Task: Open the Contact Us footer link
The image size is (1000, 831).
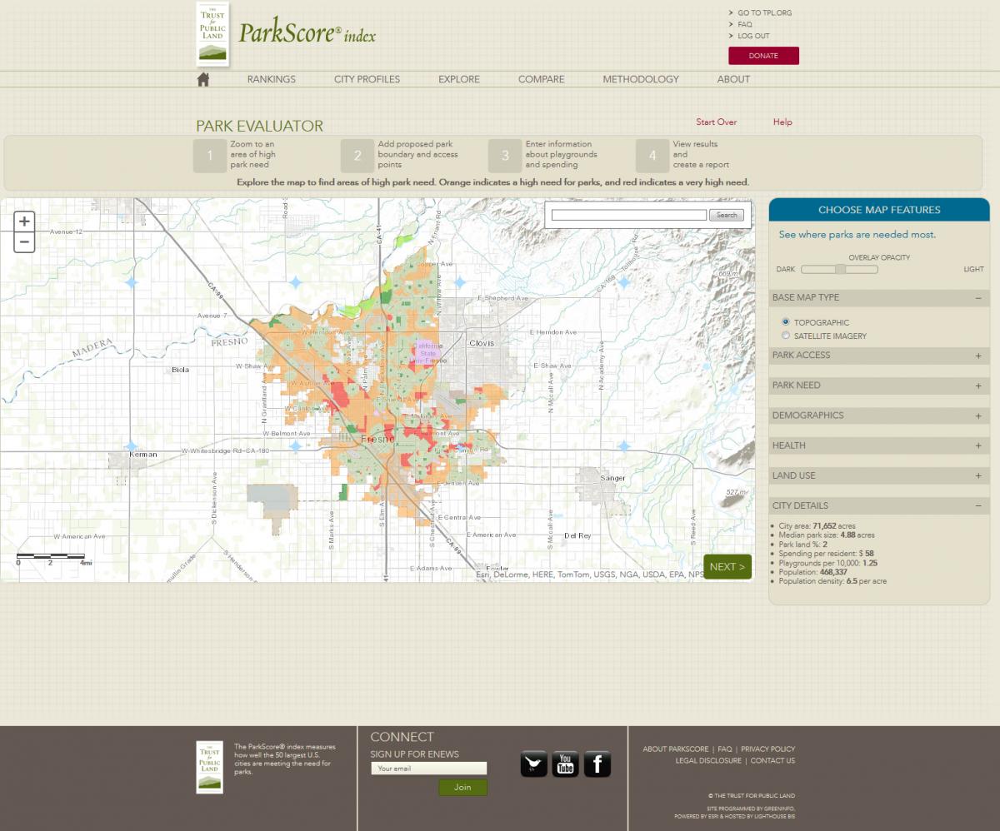Action: point(772,760)
